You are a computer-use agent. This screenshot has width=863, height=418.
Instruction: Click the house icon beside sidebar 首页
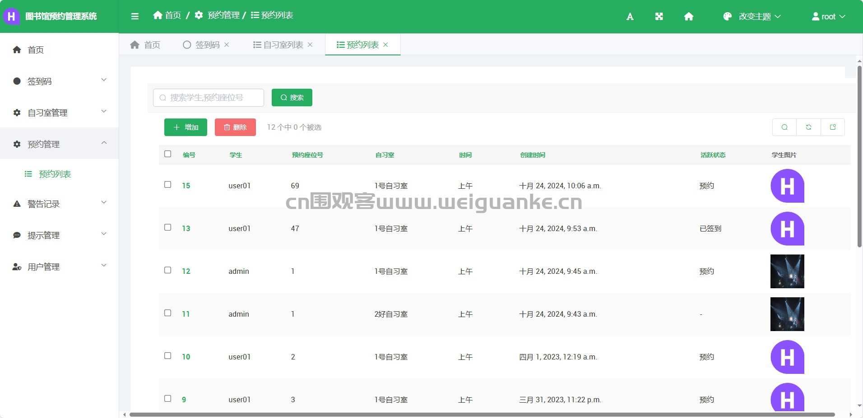click(17, 50)
